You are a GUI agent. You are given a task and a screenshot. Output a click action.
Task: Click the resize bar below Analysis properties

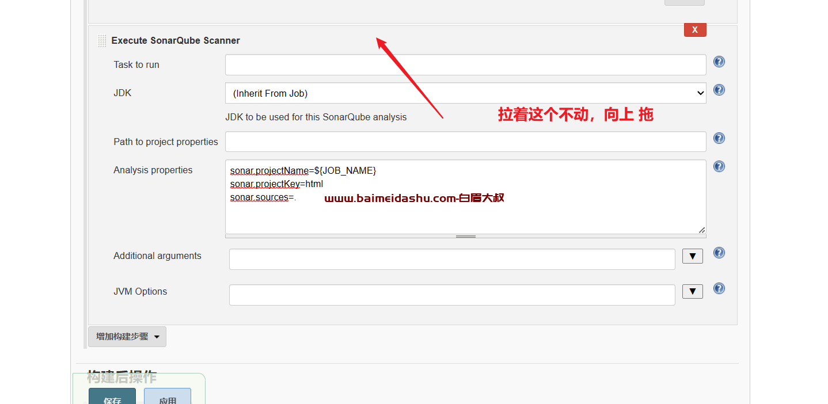(x=465, y=237)
